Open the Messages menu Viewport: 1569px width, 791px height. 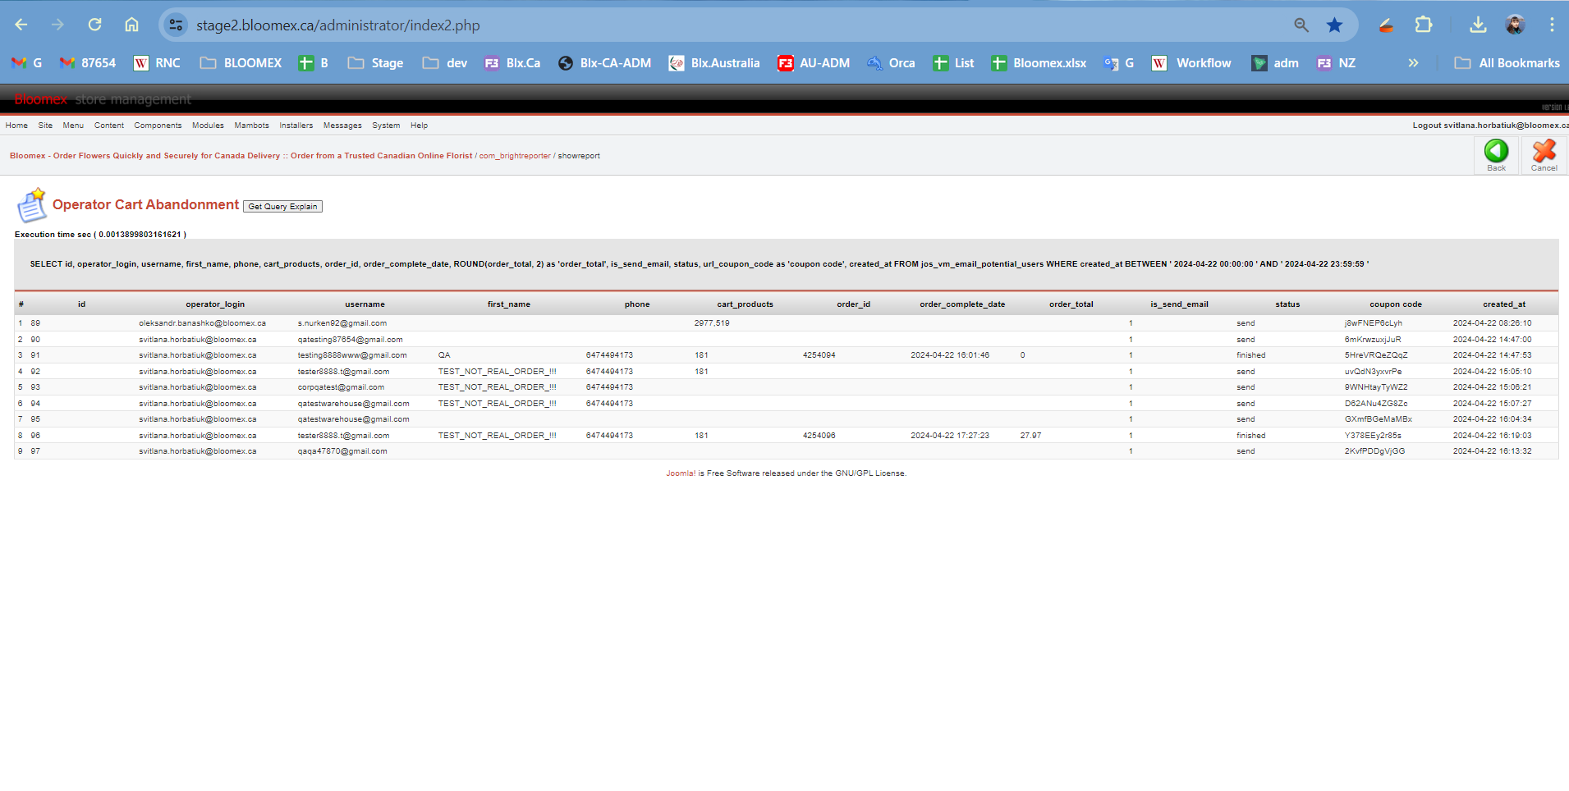(x=342, y=126)
